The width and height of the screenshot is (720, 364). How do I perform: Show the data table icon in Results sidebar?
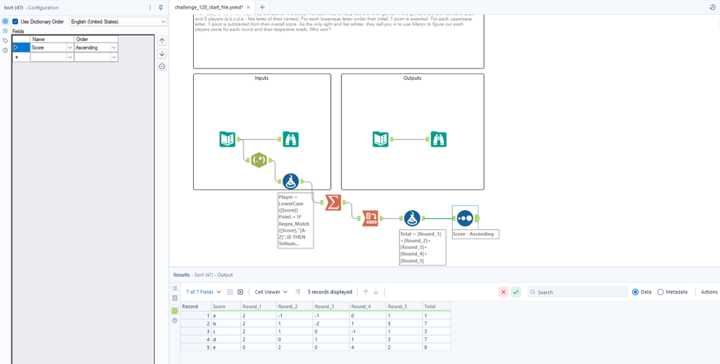coord(174,298)
